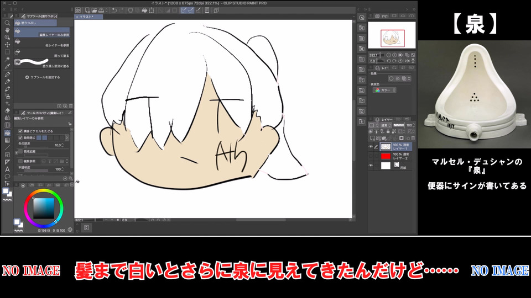
Task: Click the Zoom out icon in Navigator
Action: tap(388, 55)
